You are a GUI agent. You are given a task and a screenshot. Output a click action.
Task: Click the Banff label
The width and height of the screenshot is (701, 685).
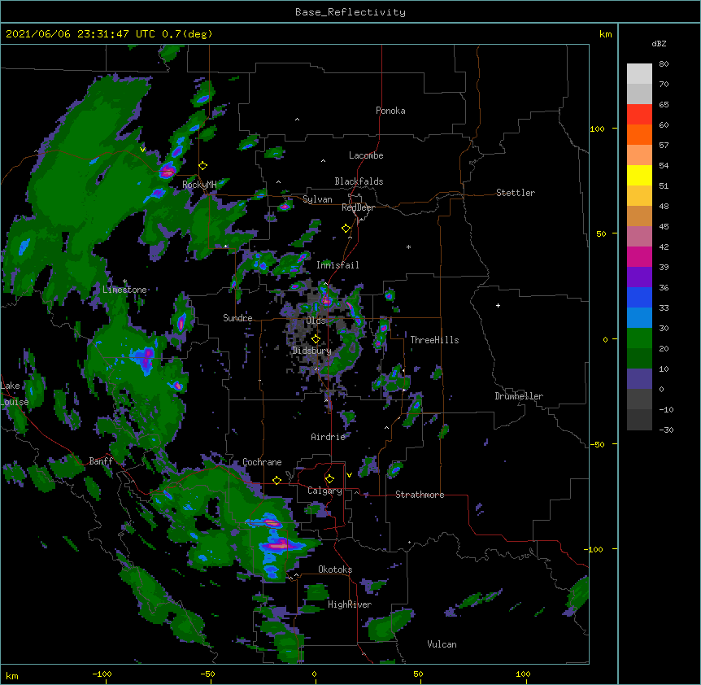tap(101, 461)
